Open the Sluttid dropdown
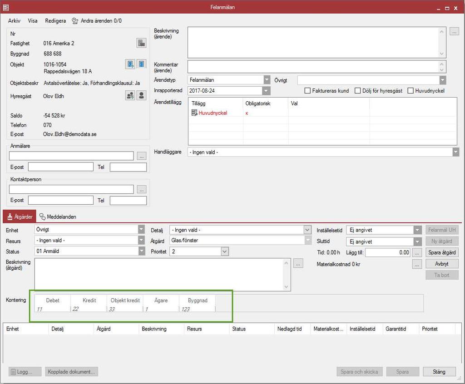This screenshot has width=465, height=384. tap(418, 241)
